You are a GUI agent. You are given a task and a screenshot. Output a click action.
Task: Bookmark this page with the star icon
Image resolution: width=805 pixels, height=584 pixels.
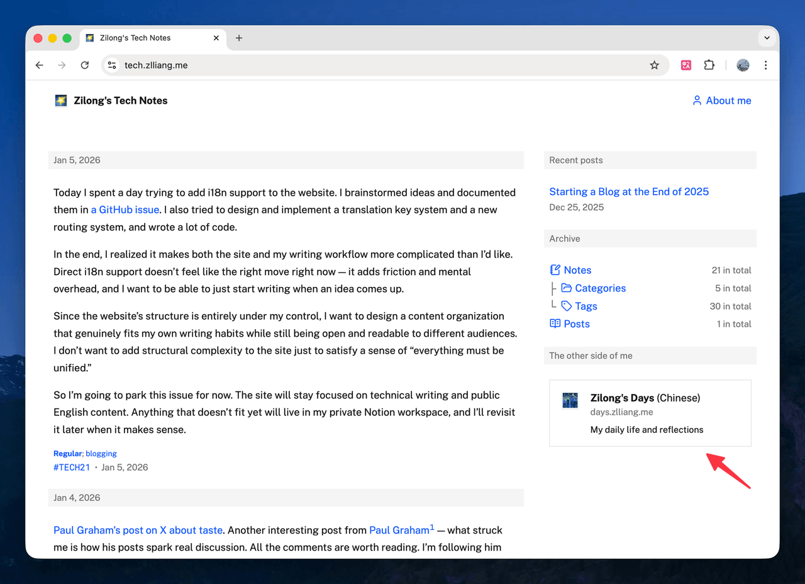655,65
